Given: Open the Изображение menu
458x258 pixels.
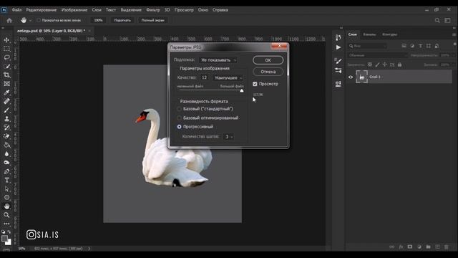Looking at the screenshot, I should pos(74,10).
